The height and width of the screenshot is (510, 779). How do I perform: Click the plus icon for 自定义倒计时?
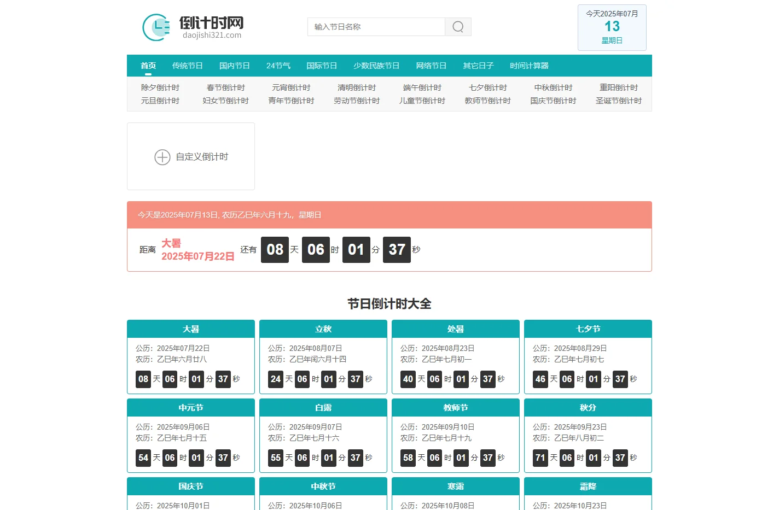(x=162, y=157)
